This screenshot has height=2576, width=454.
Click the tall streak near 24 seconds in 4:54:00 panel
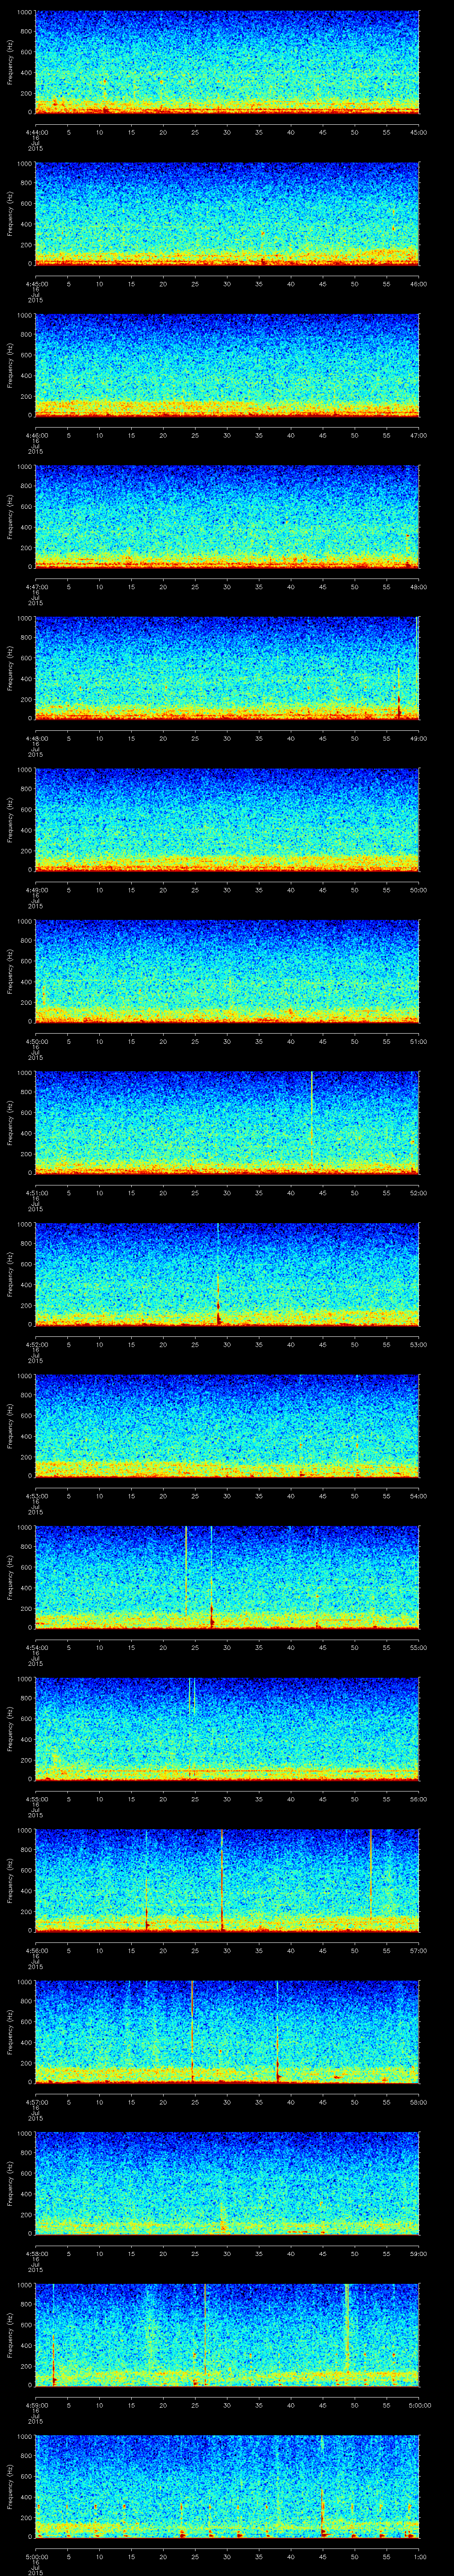coord(186,1570)
